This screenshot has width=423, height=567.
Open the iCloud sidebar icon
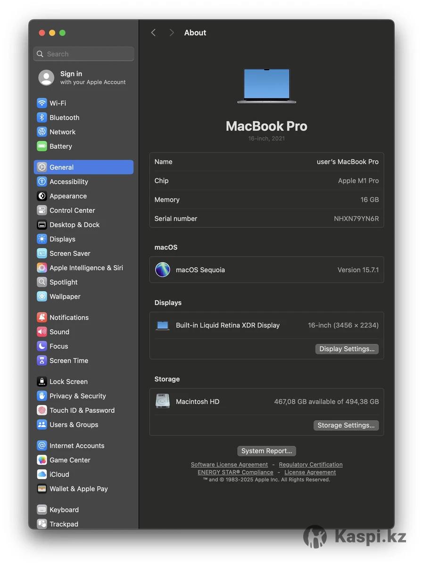tap(42, 474)
